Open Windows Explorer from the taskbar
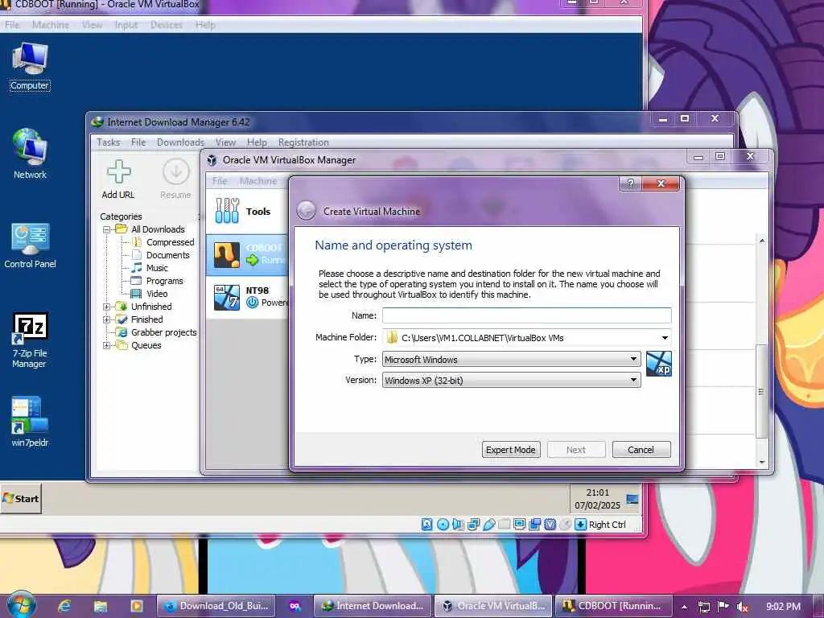Viewport: 824px width, 618px height. 101,606
